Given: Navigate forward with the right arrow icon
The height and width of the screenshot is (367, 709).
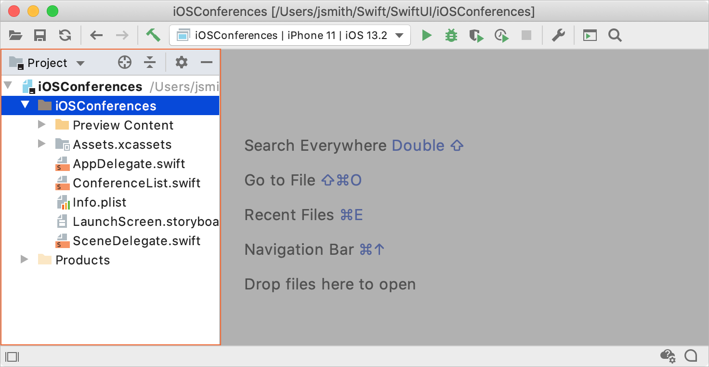Looking at the screenshot, I should (122, 36).
